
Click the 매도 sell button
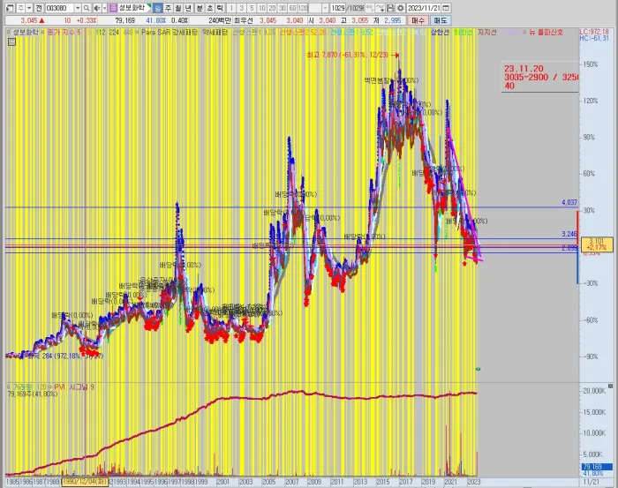(x=441, y=20)
